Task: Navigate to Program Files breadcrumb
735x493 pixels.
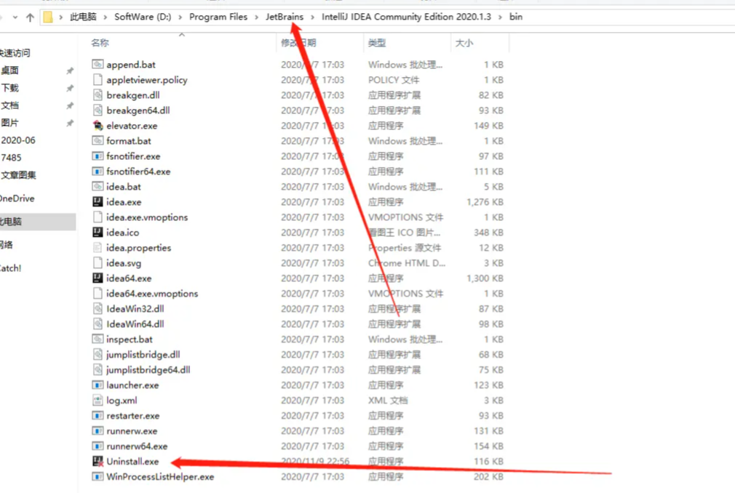Action: point(218,17)
